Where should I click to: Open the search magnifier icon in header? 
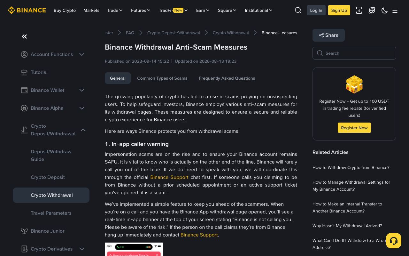(298, 10)
